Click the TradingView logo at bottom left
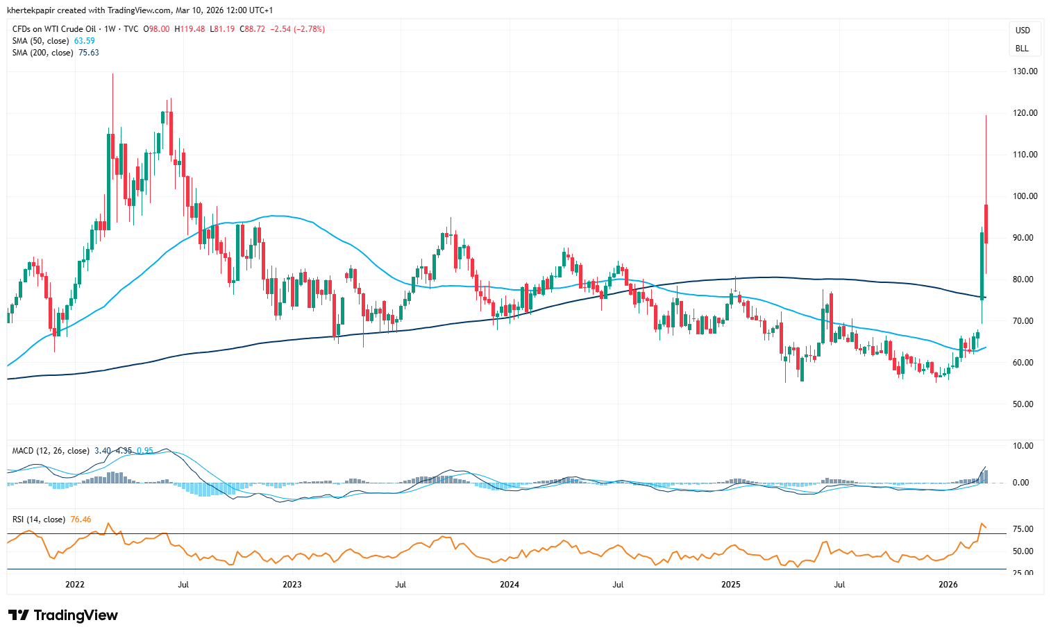 pyautogui.click(x=63, y=615)
